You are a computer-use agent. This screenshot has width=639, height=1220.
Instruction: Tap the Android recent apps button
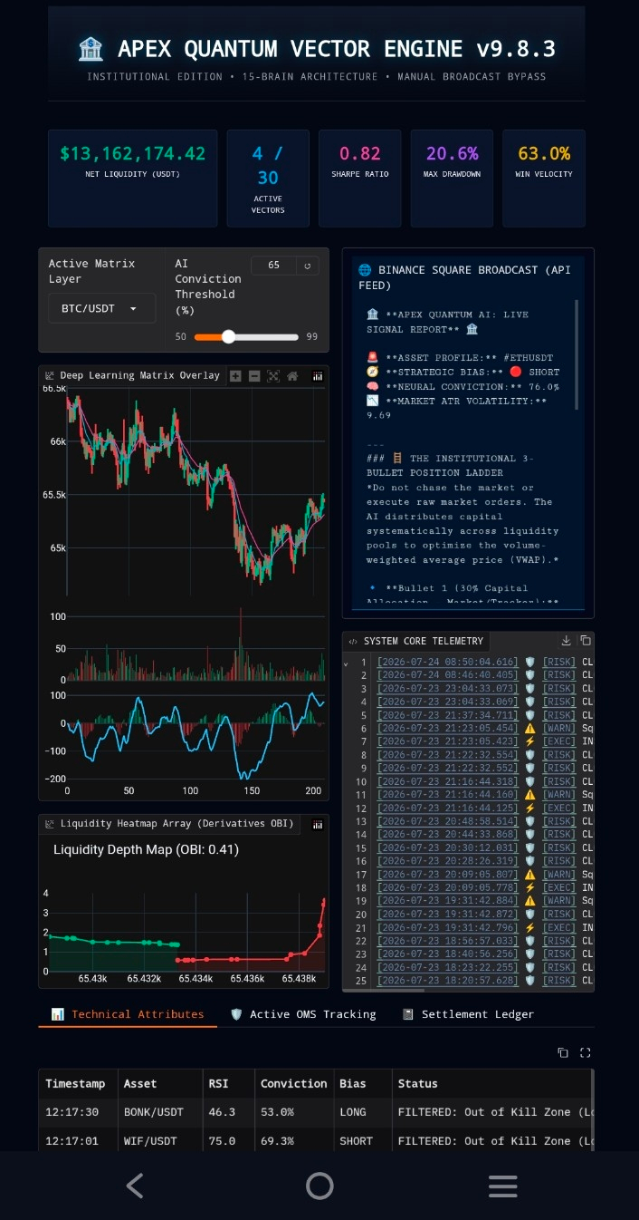click(502, 1186)
